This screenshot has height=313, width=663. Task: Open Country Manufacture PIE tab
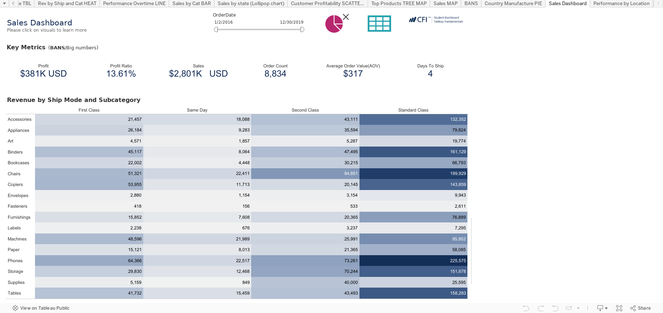pos(513,3)
